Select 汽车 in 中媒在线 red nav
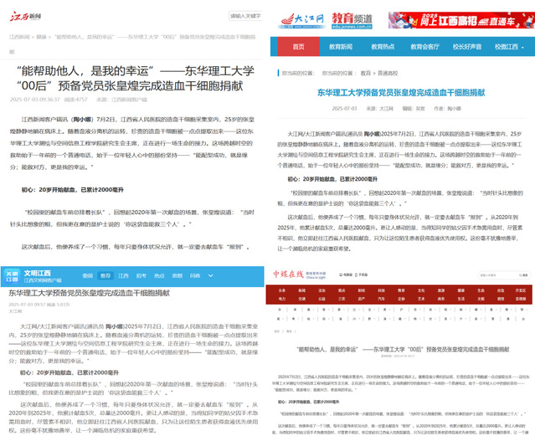Image resolution: width=535 pixels, height=441 pixels. point(381,299)
